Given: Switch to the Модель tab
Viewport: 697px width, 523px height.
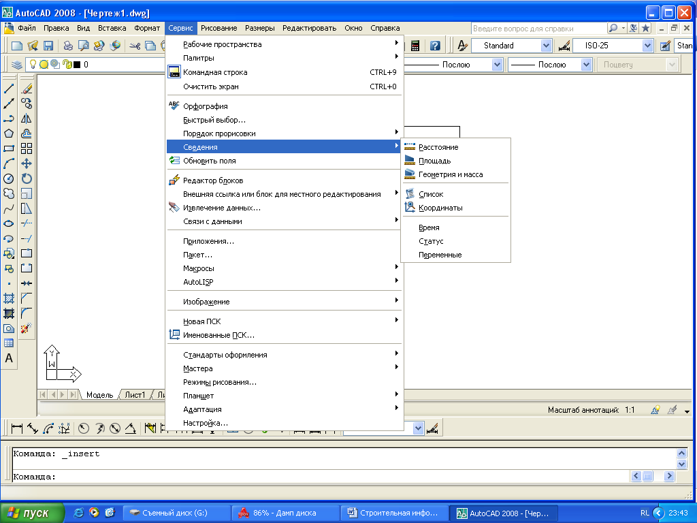Looking at the screenshot, I should (99, 395).
